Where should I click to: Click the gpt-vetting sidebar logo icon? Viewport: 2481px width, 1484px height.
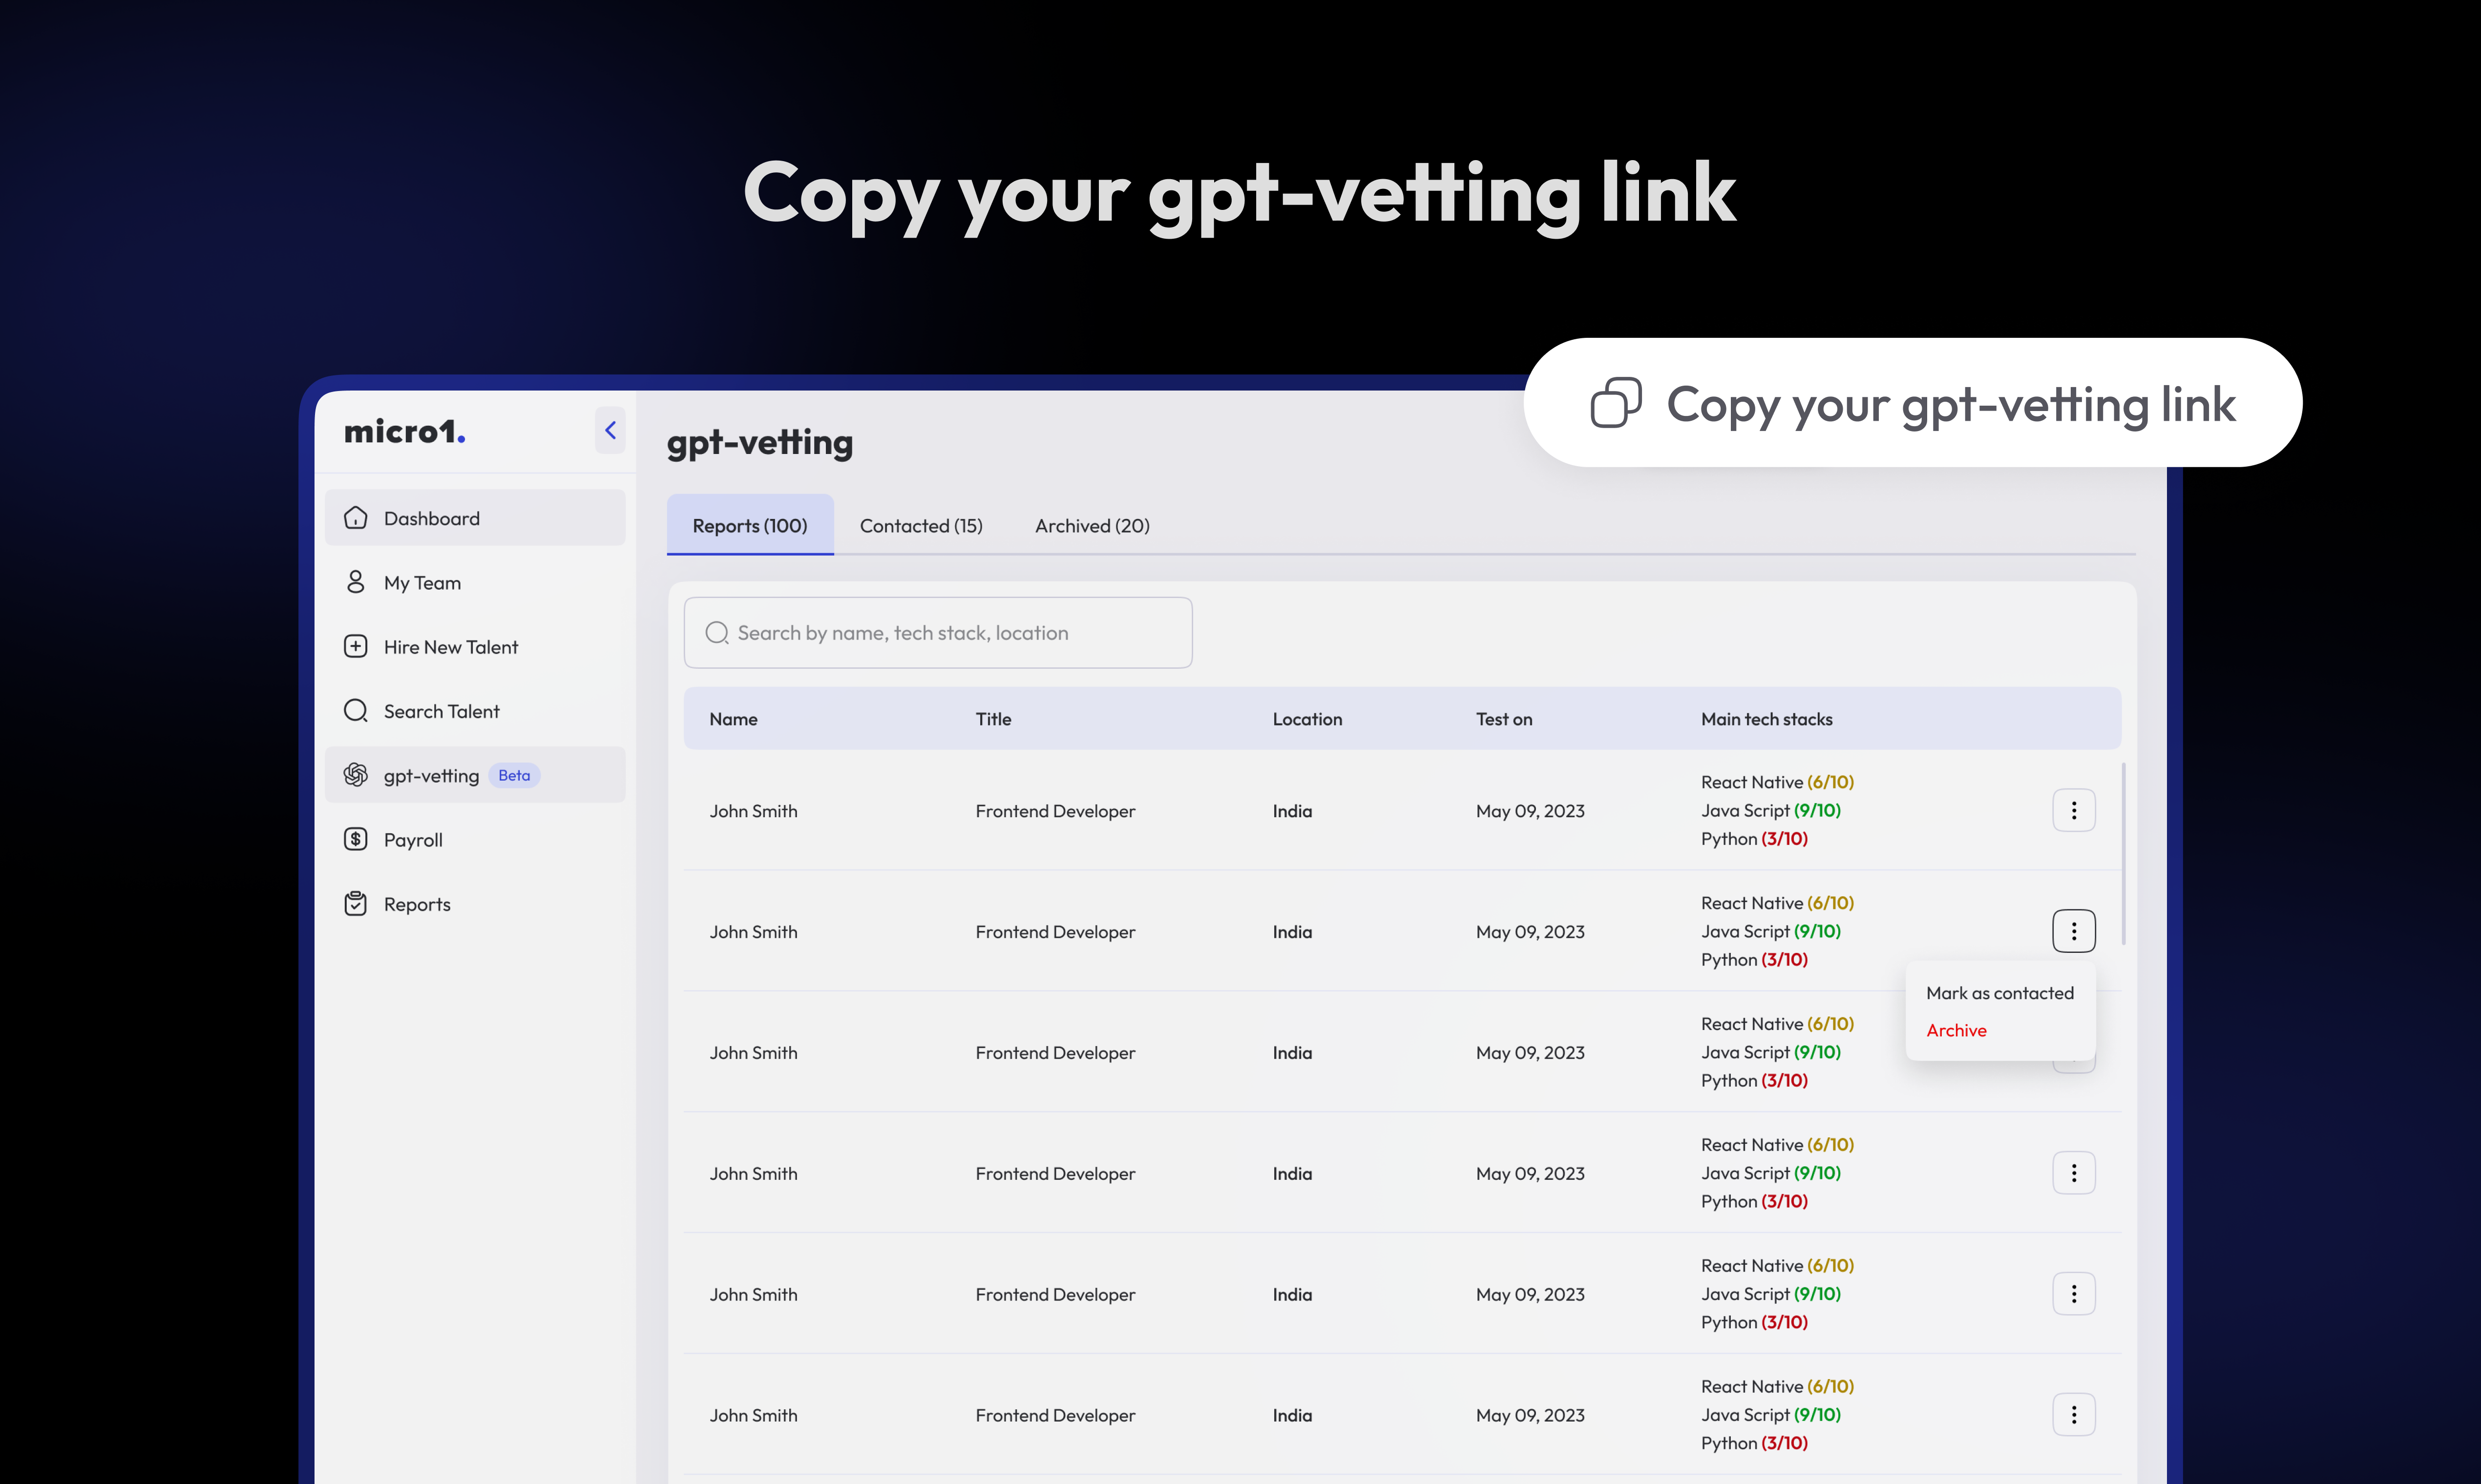click(355, 775)
